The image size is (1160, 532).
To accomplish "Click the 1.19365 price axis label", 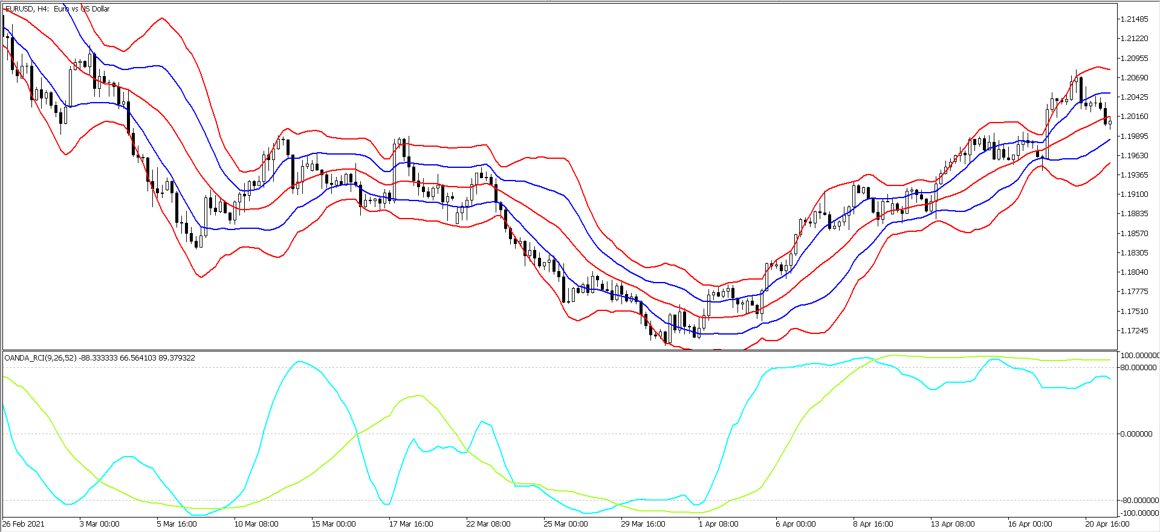I will (x=1134, y=175).
